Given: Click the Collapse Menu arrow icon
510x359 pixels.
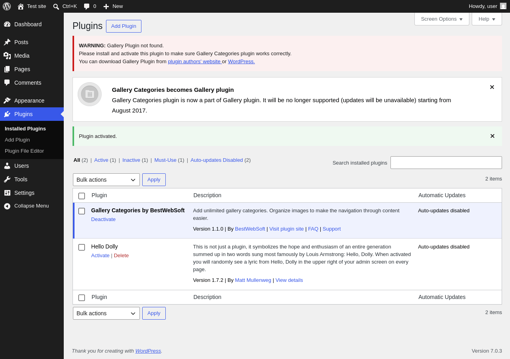Looking at the screenshot, I should pos(7,206).
